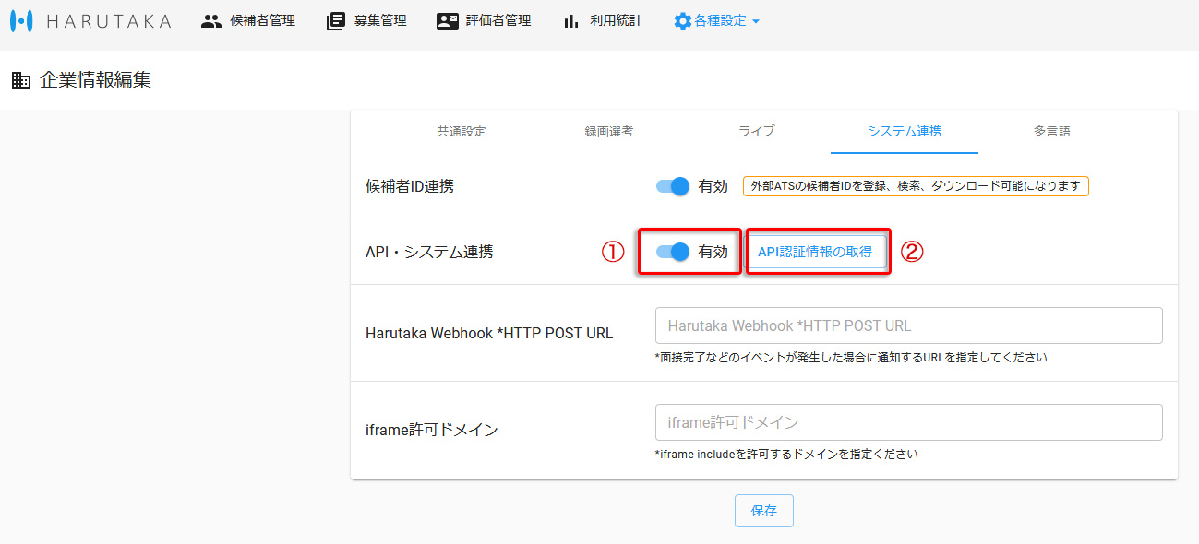Toggle the highlighted 有効 switch in box ①
The height and width of the screenshot is (544, 1199).
(x=672, y=251)
